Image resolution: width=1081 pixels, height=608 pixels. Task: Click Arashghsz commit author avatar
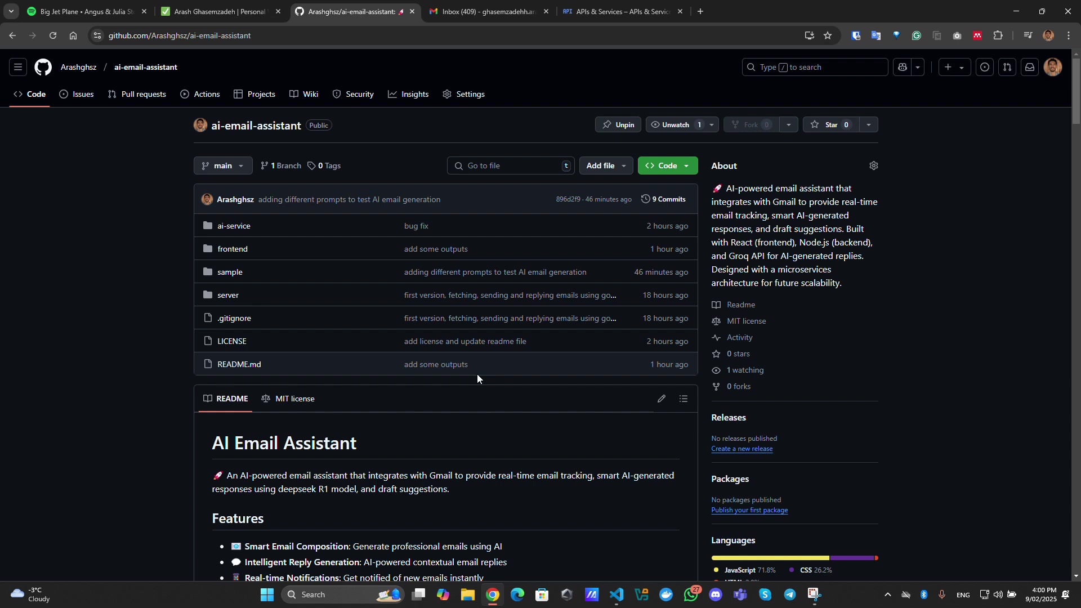coord(207,199)
